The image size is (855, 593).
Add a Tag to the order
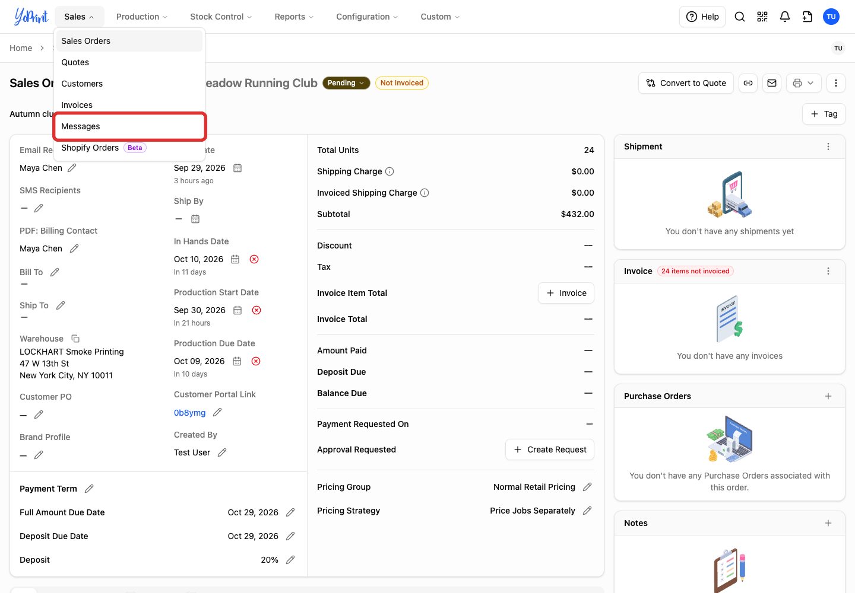tap(824, 114)
